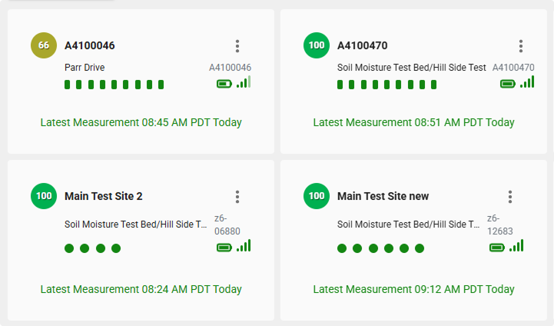Select the site text on the A4100470 card
The height and width of the screenshot is (326, 554).
(412, 68)
